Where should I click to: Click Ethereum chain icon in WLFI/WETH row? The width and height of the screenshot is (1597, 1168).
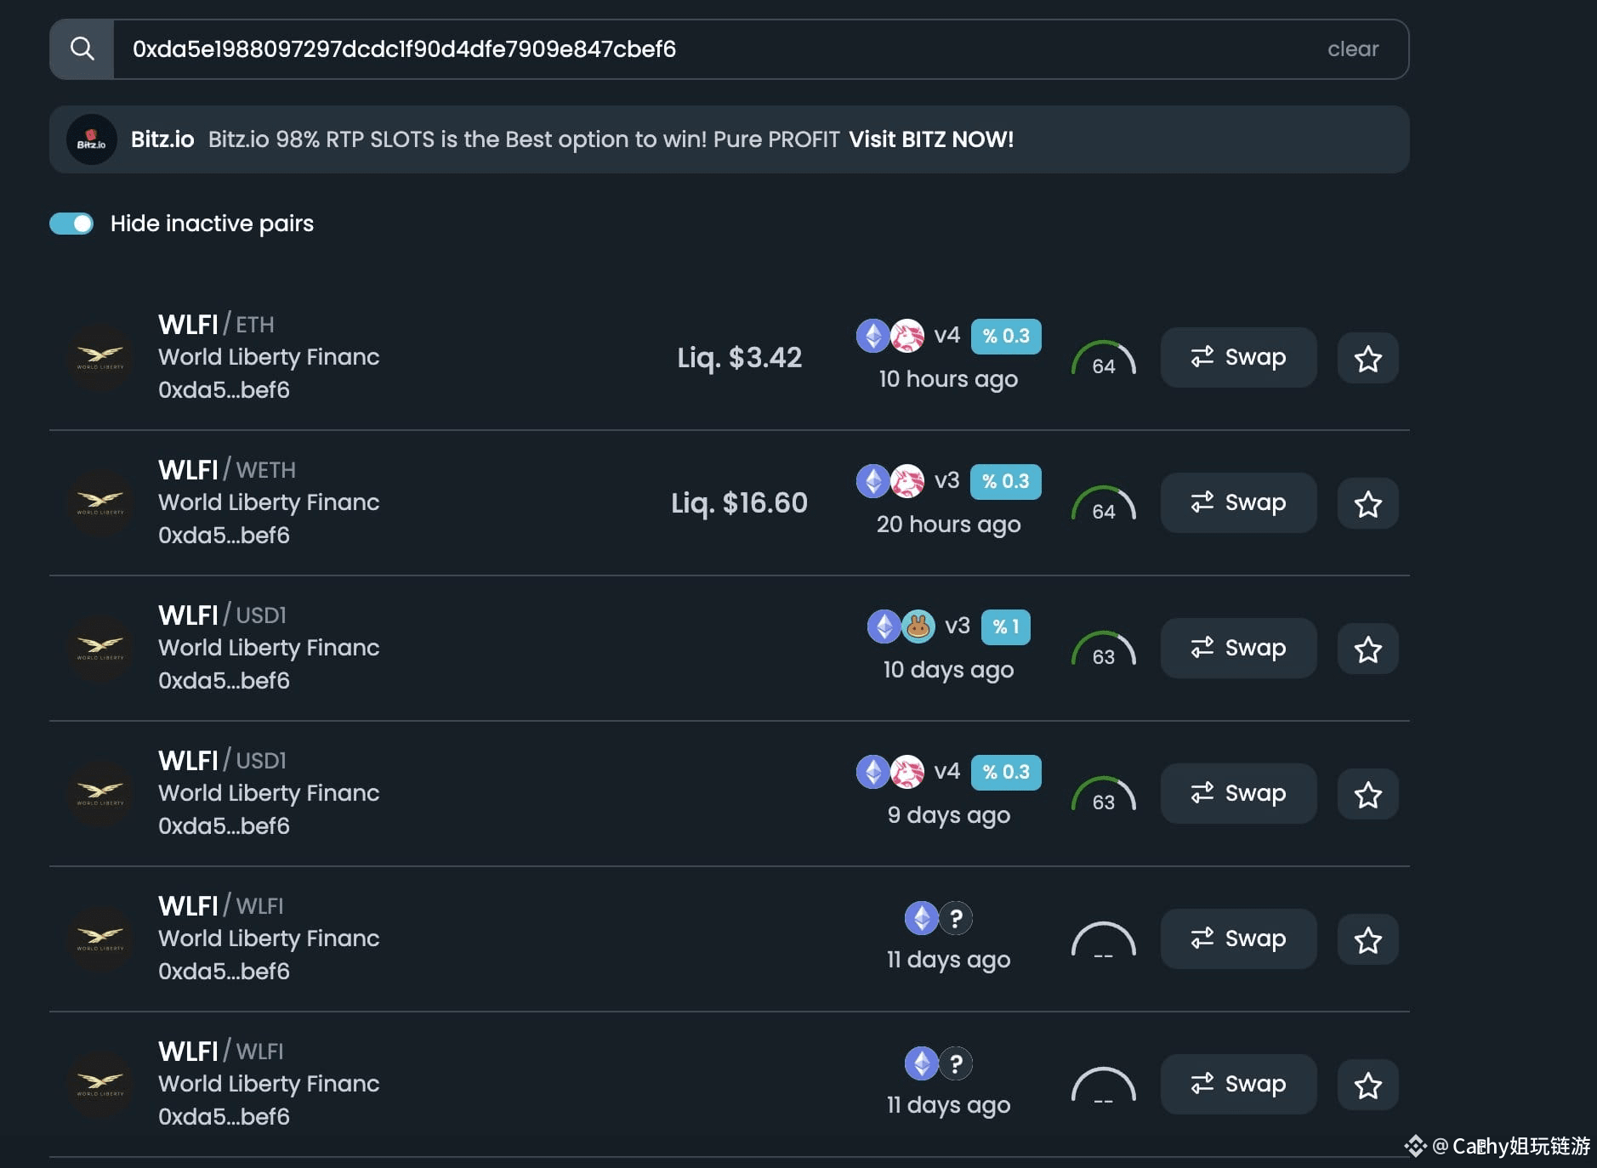tap(872, 481)
